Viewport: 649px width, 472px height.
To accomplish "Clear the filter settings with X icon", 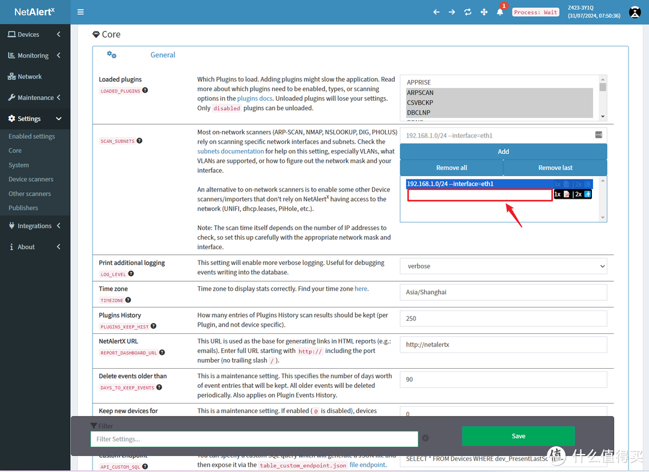I will (x=425, y=438).
